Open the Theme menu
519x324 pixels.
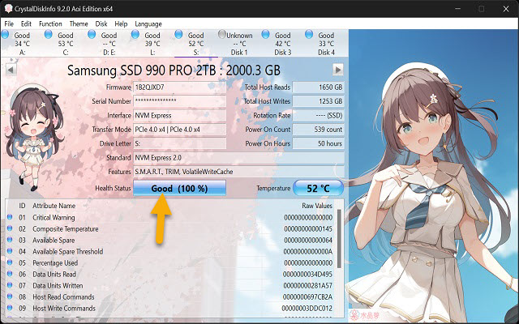[x=79, y=23]
